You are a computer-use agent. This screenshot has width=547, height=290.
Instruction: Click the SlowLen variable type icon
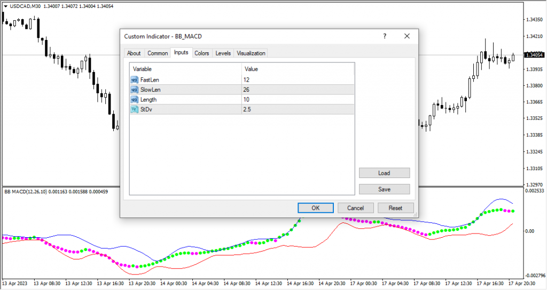134,90
